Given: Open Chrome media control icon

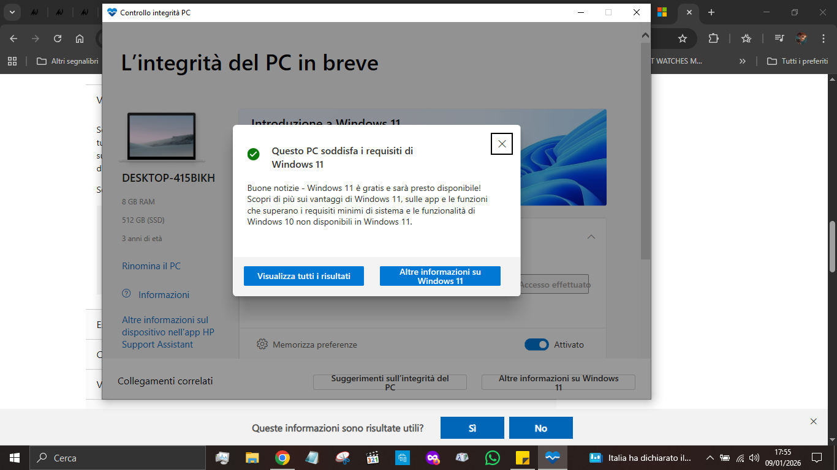Looking at the screenshot, I should pos(779,39).
